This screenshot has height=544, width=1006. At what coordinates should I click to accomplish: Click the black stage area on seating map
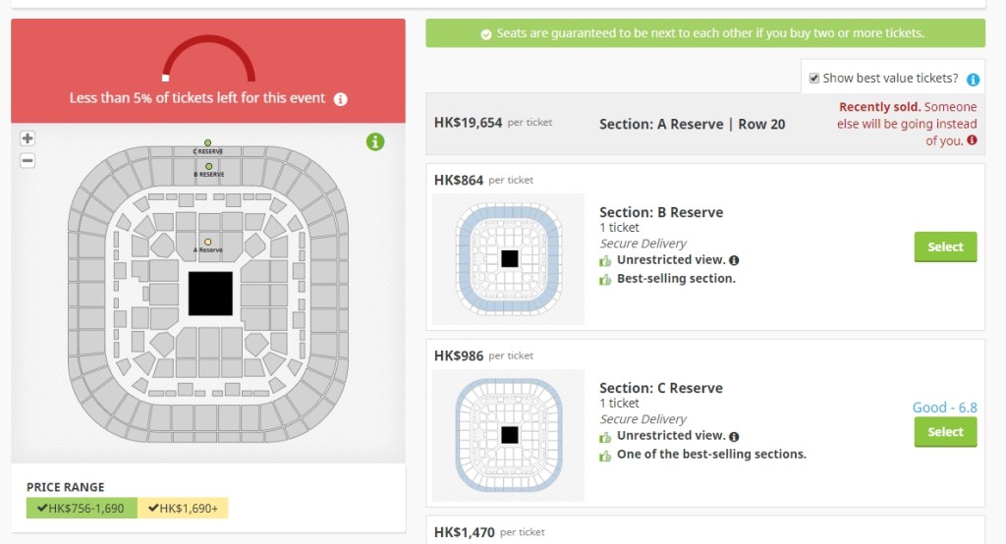(210, 294)
